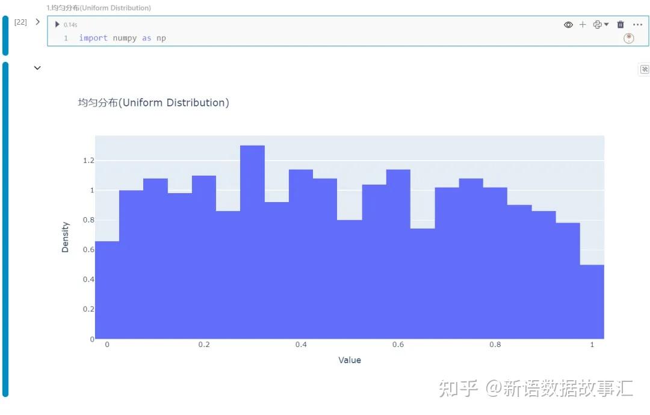
Task: Click the tallest histogram bar near 0.3
Action: (252, 180)
